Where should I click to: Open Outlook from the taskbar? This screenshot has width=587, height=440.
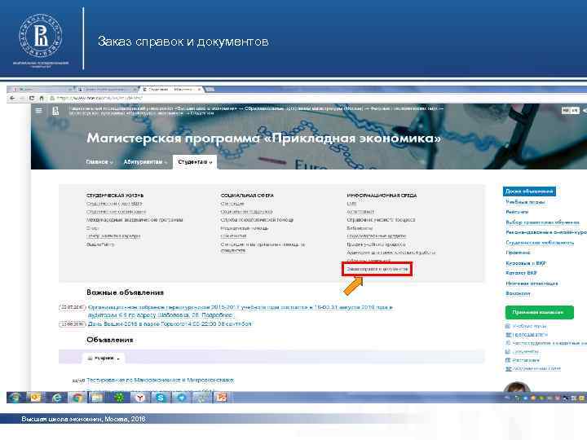[x=36, y=398]
